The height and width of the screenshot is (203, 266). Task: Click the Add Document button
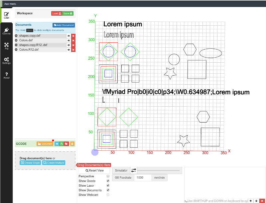[x=64, y=25]
